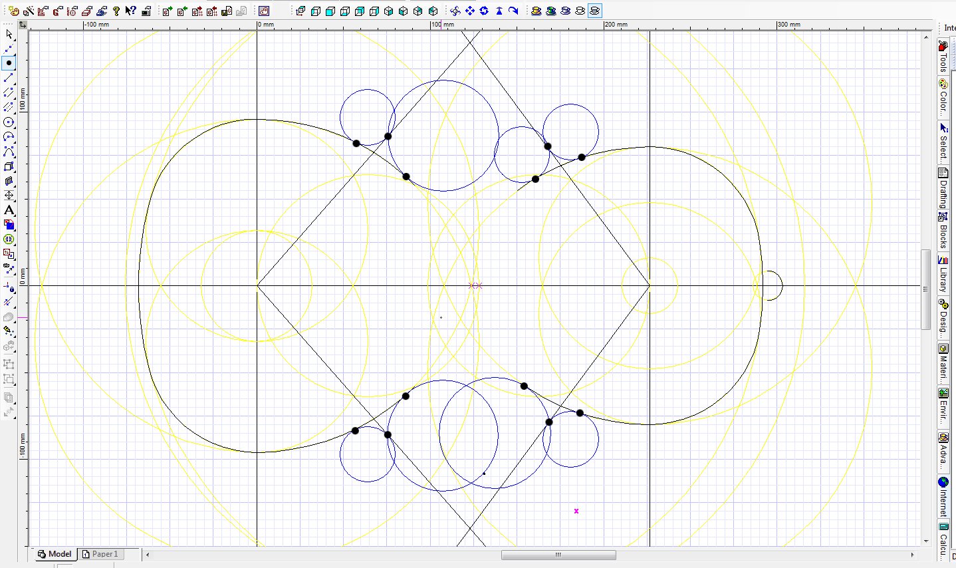Switch to the Model tab
The width and height of the screenshot is (956, 568).
[x=54, y=554]
